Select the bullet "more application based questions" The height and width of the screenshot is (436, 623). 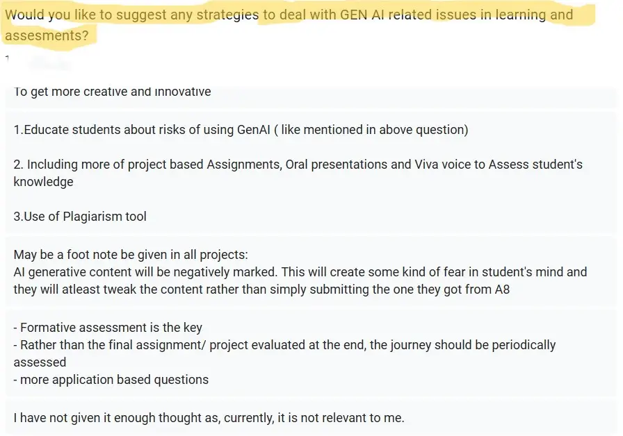pyautogui.click(x=111, y=380)
